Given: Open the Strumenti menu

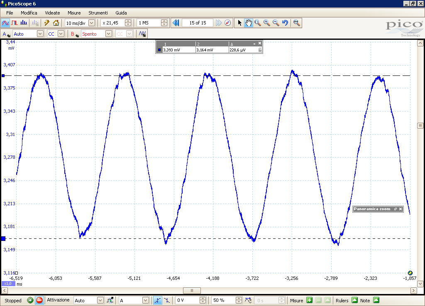Looking at the screenshot, I should [x=98, y=13].
